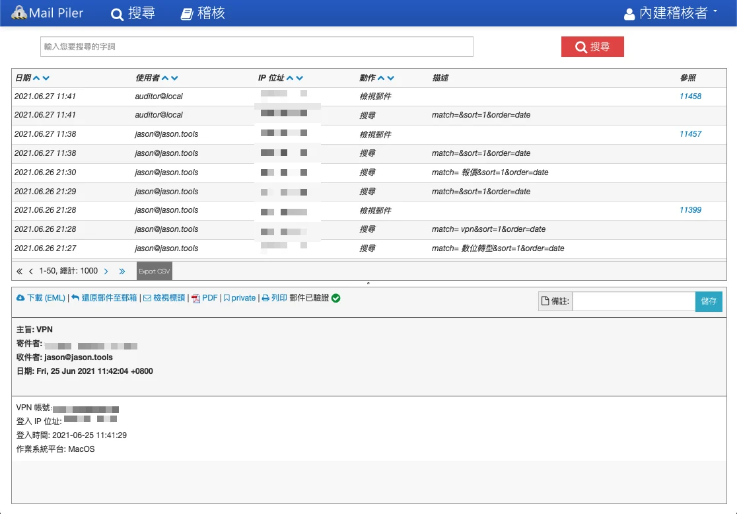The height and width of the screenshot is (514, 737).
Task: Save the note with 儲存 button
Action: [709, 301]
